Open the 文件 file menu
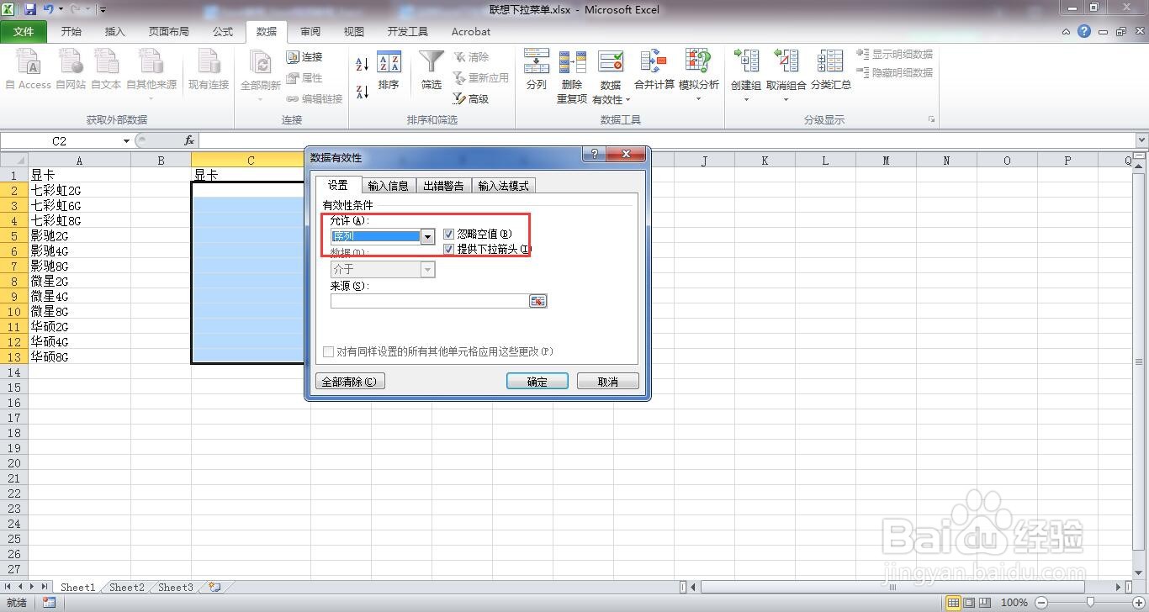Image resolution: width=1149 pixels, height=612 pixels. click(x=24, y=31)
